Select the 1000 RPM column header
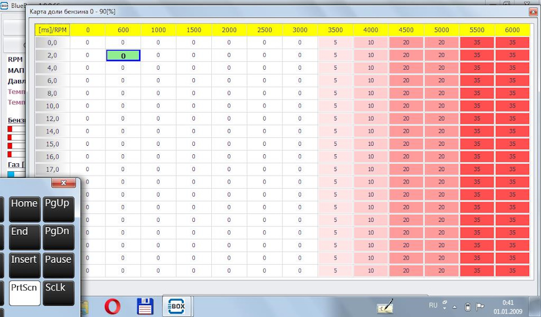 [158, 30]
